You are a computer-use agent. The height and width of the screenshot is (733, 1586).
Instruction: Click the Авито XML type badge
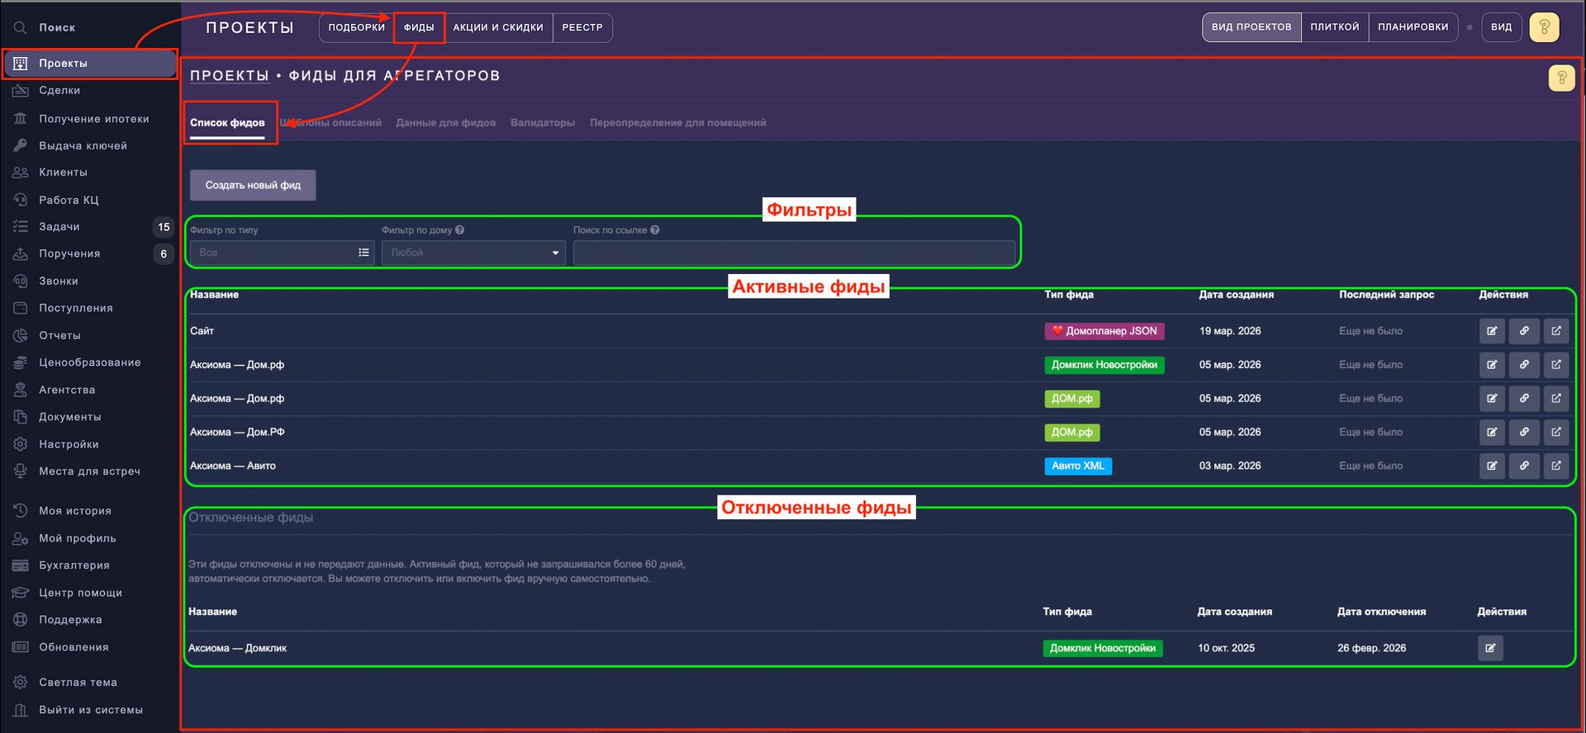1078,466
